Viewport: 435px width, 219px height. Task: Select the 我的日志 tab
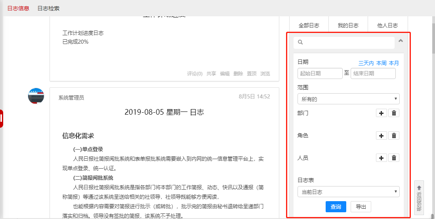pyautogui.click(x=348, y=25)
